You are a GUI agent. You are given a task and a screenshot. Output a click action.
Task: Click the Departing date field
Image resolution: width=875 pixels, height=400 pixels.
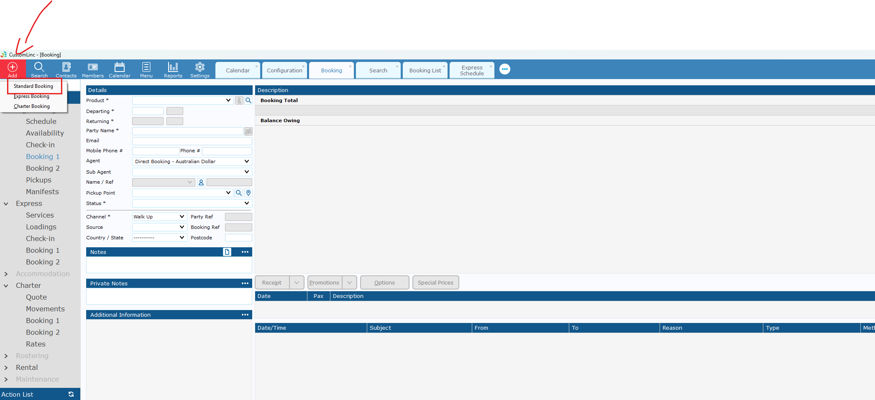pos(148,111)
